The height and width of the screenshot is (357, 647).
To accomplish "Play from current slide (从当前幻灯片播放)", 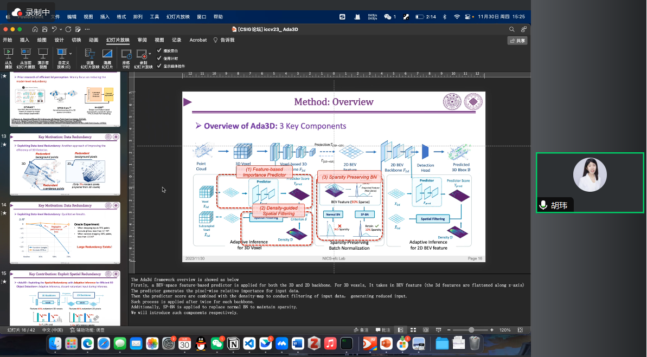I will [25, 58].
